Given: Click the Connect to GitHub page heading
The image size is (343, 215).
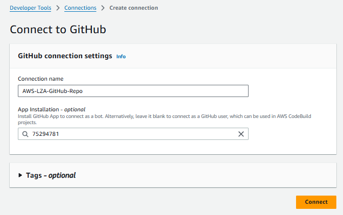Looking at the screenshot, I should (x=58, y=29).
